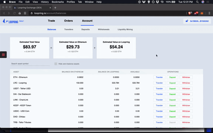Click Deposit button for LRC
Image resolution: width=213 pixels, height=133 pixels.
click(x=173, y=83)
